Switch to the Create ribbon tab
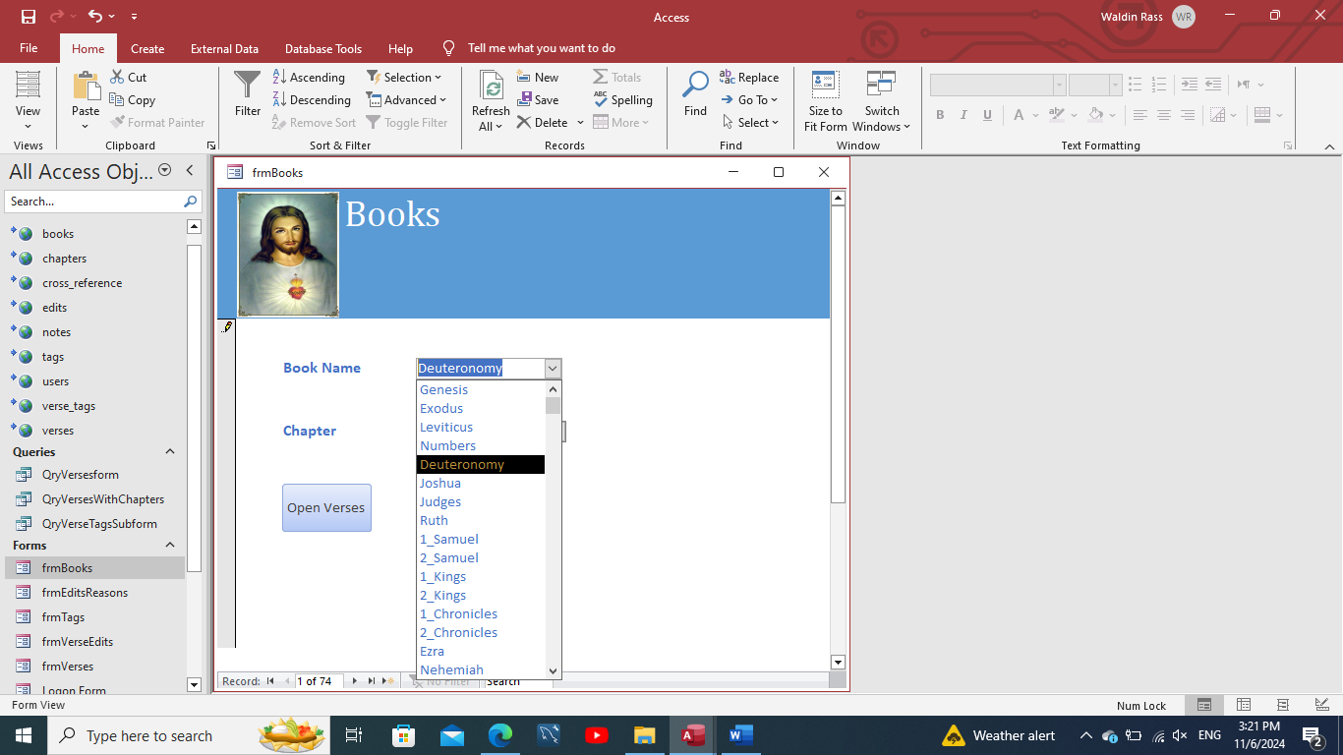 pos(147,48)
